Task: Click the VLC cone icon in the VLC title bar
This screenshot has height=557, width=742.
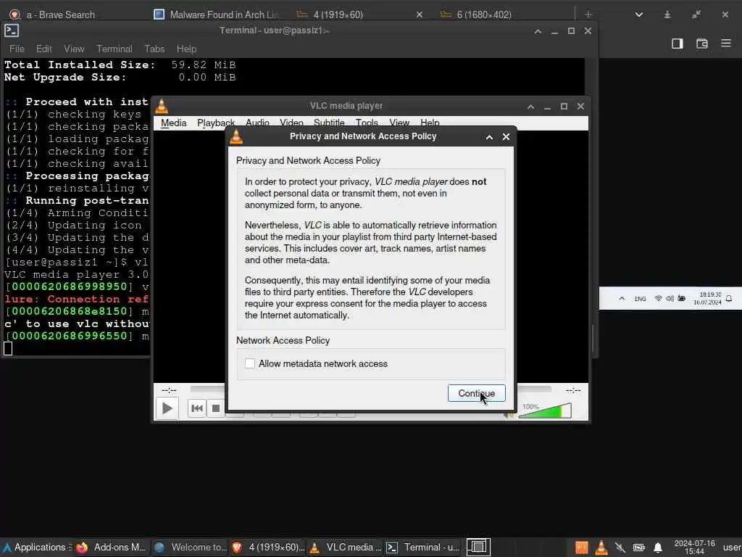Action: pyautogui.click(x=162, y=106)
